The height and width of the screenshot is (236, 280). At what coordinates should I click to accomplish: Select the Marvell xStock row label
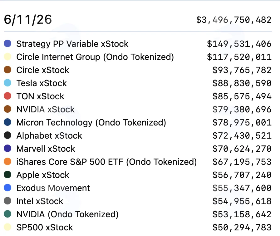point(46,149)
